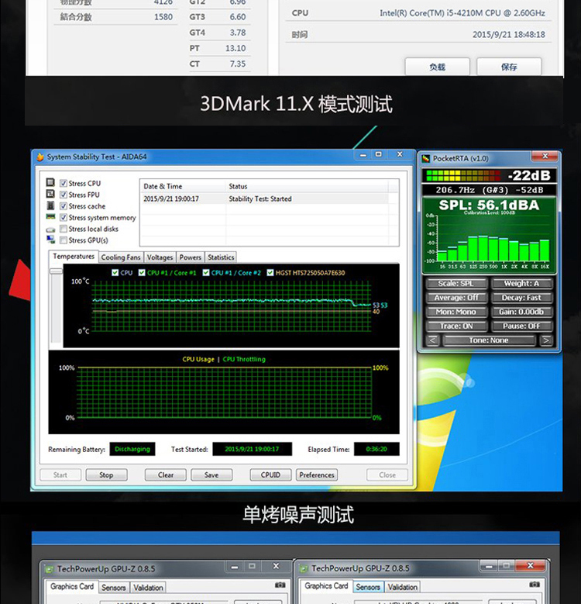The width and height of the screenshot is (581, 604).
Task: Toggle the Weight: A button
Action: (x=521, y=284)
